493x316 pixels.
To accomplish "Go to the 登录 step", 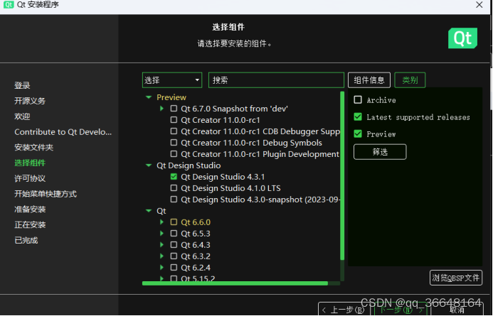I will point(22,85).
